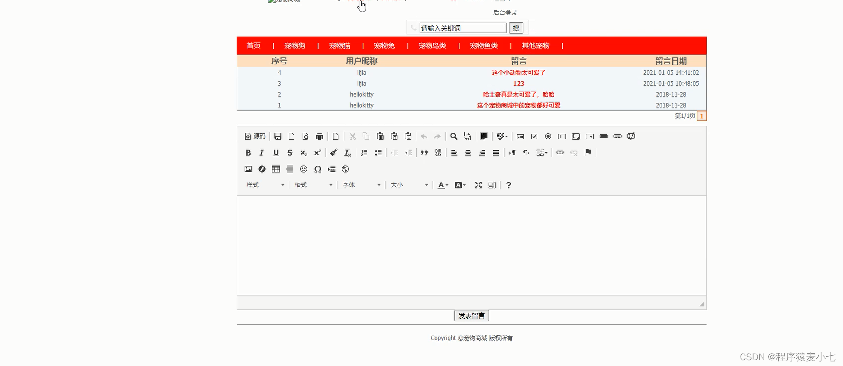Insert an image via image icon

248,169
